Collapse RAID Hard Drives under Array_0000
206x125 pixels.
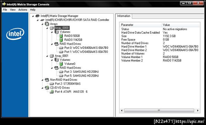point(52,44)
